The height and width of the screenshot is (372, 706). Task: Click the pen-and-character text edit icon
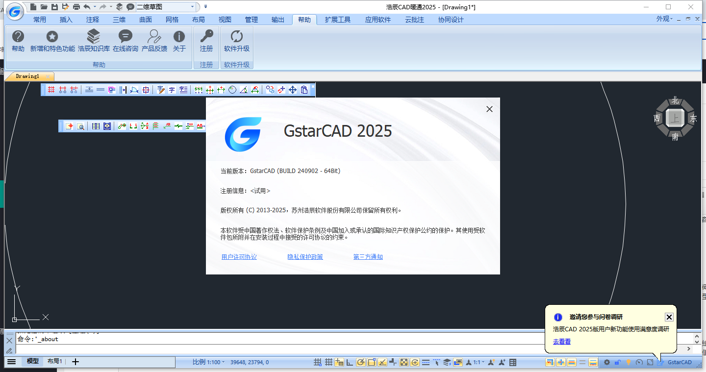(160, 90)
